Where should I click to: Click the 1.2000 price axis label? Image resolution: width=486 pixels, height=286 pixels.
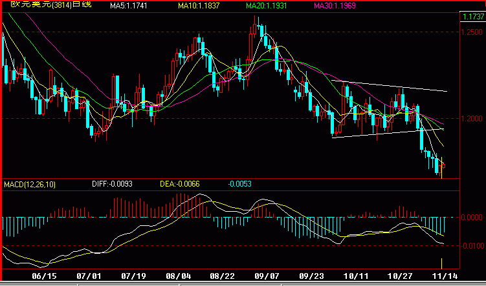[x=472, y=118]
